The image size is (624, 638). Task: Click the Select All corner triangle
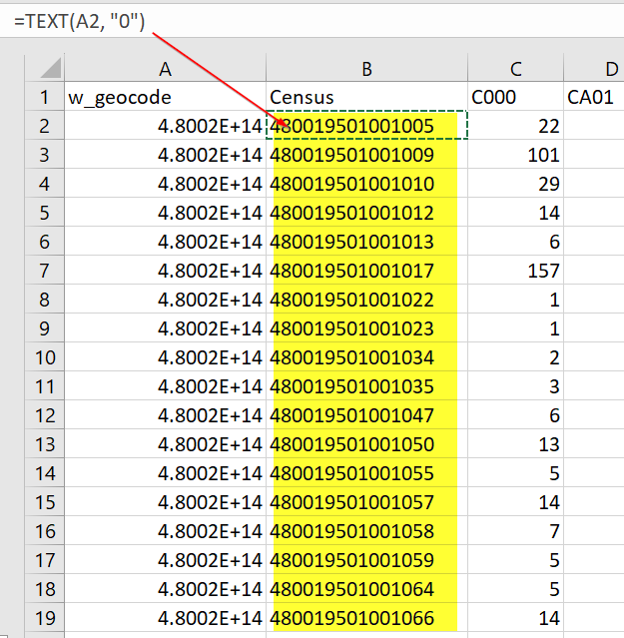[x=44, y=69]
